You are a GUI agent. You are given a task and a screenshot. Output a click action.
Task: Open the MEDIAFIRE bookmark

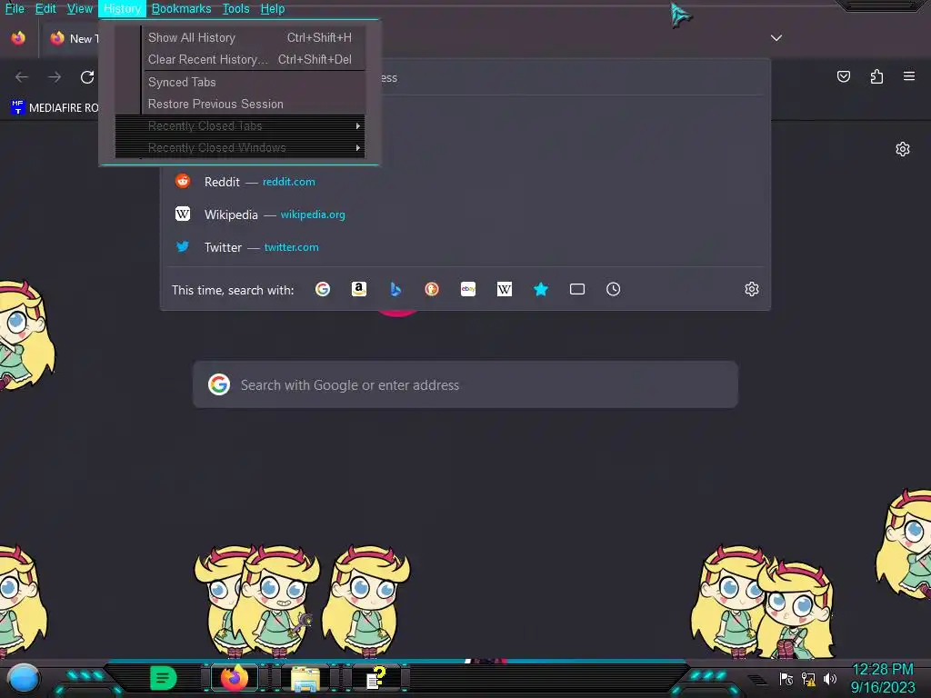pyautogui.click(x=55, y=107)
